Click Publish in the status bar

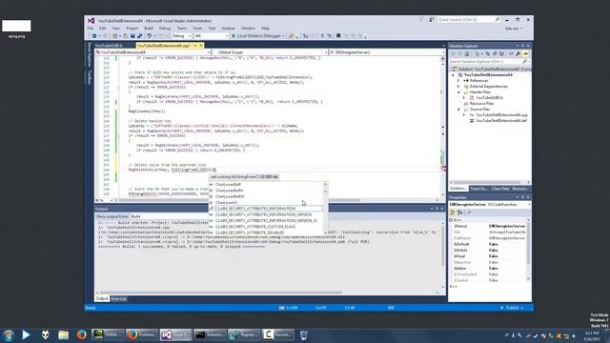[512, 308]
